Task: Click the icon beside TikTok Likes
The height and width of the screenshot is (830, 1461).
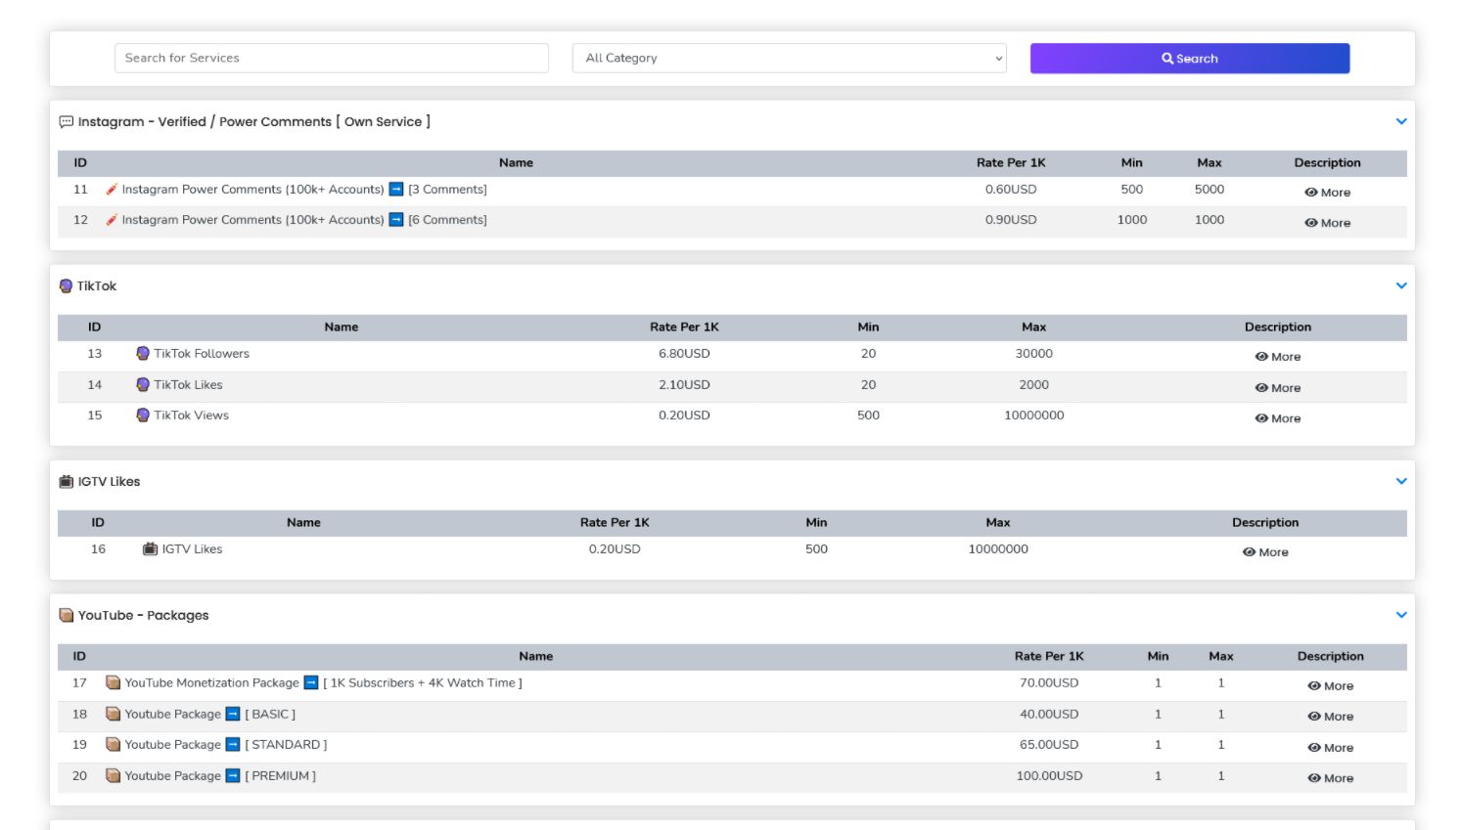Action: [143, 385]
